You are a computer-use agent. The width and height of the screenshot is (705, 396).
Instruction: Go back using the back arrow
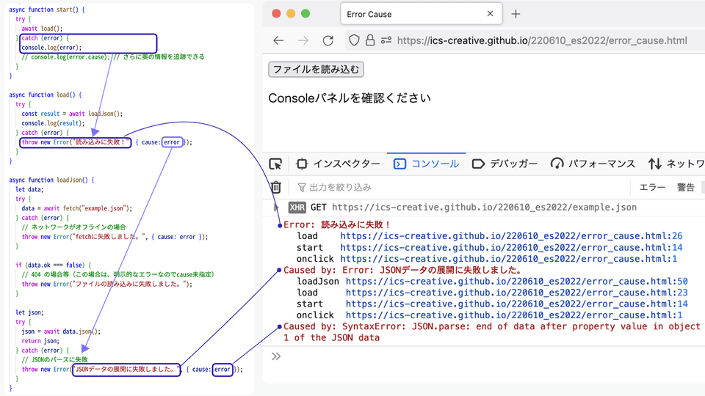pyautogui.click(x=278, y=41)
